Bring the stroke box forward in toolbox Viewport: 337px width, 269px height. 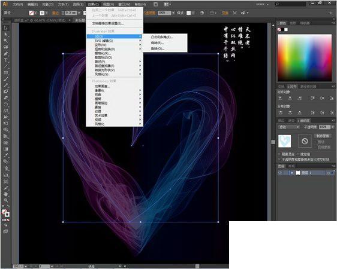pos(7,215)
